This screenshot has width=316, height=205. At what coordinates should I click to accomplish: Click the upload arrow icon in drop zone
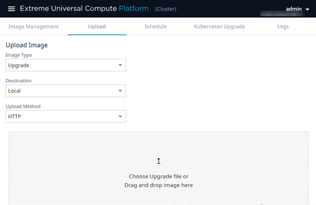pos(159,161)
